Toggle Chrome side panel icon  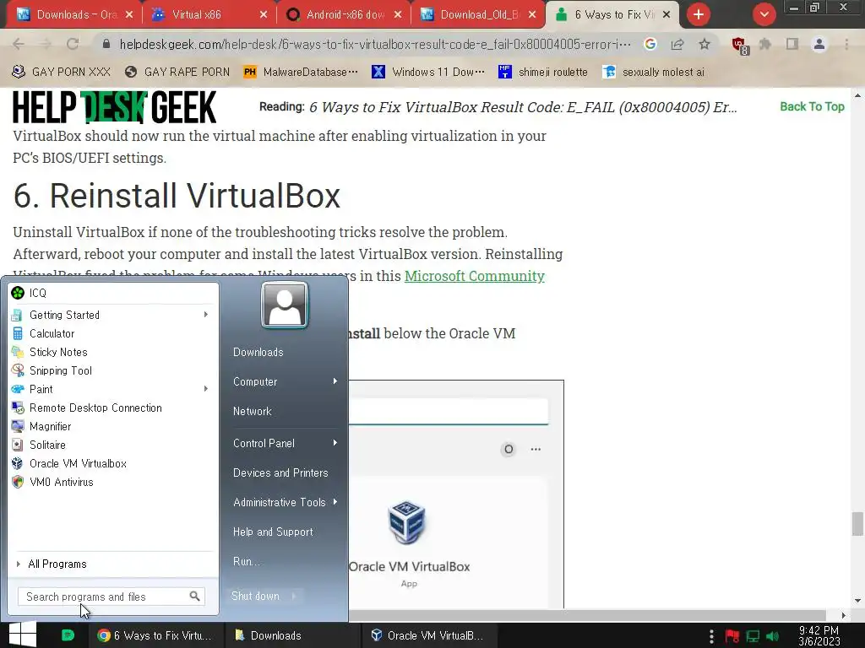pyautogui.click(x=792, y=44)
